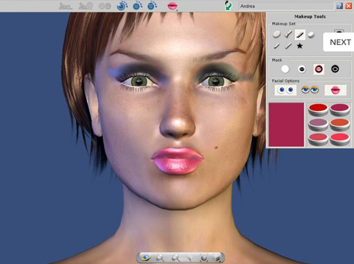This screenshot has height=264, width=354.
Task: Pick the bright red lipstick pot
Action: 318,109
